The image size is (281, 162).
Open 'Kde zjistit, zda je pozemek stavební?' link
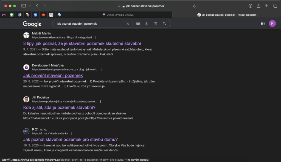(x=59, y=107)
